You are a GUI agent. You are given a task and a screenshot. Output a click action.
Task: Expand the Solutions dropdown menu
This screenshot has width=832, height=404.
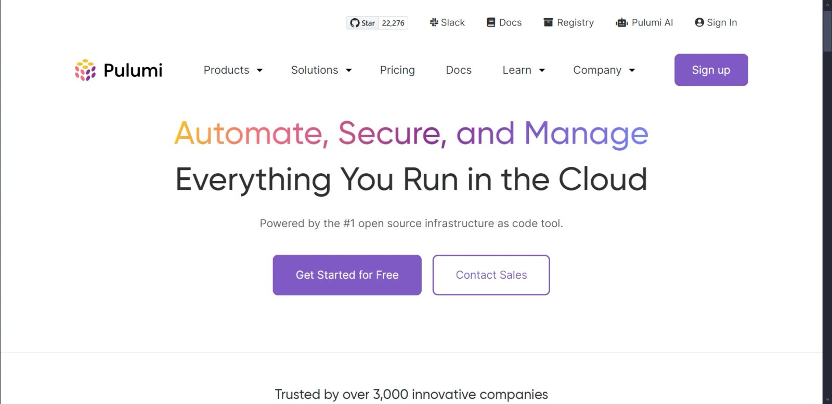[x=321, y=70]
